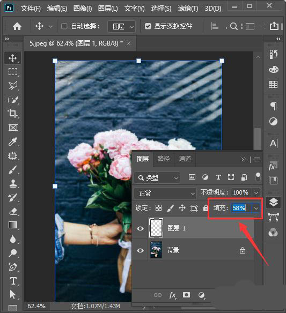Switch to the 路径 tab
The height and width of the screenshot is (313, 286).
164,159
